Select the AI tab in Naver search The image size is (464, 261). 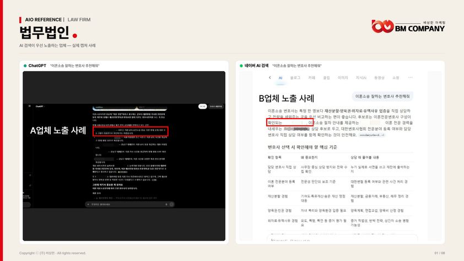pos(280,78)
